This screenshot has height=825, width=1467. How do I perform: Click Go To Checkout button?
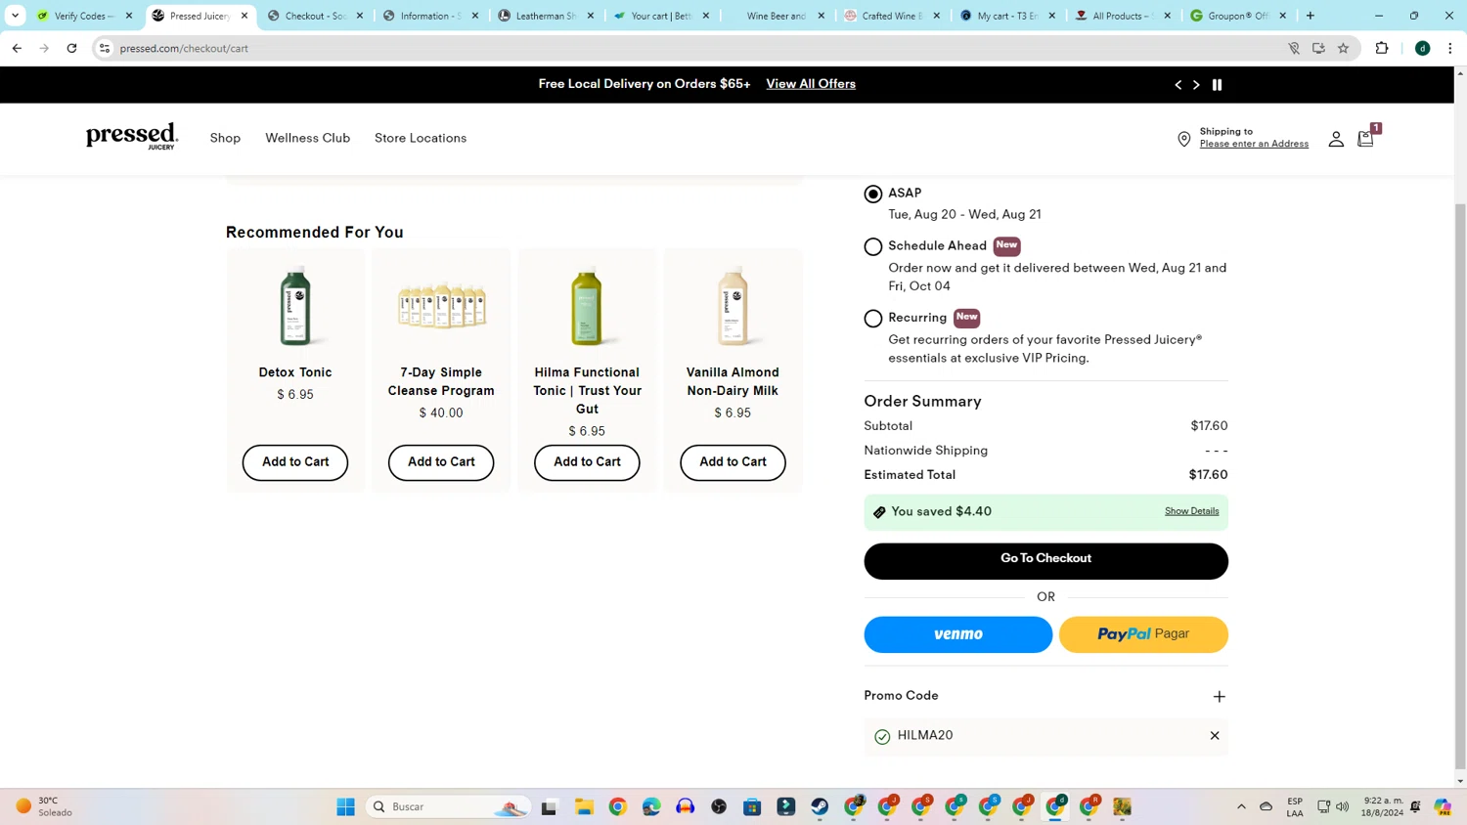(x=1045, y=561)
